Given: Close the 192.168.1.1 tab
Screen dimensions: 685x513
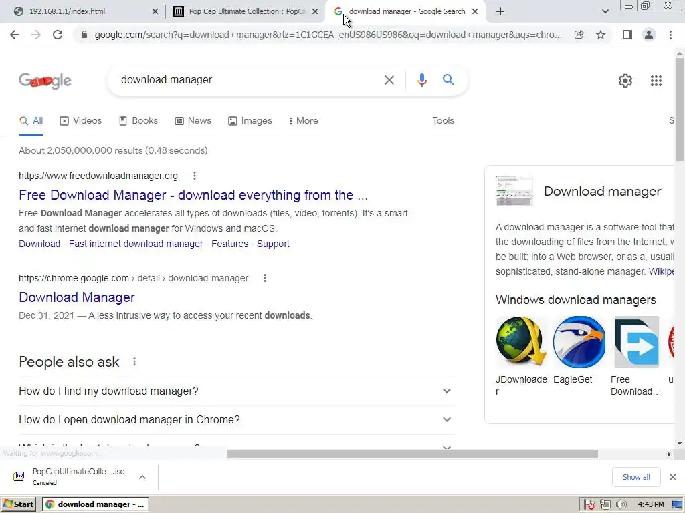Looking at the screenshot, I should 155,11.
